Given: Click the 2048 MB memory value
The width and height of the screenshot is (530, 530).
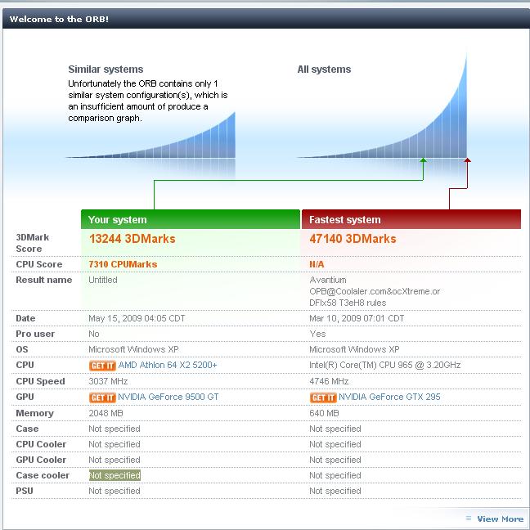Looking at the screenshot, I should pyautogui.click(x=106, y=413).
